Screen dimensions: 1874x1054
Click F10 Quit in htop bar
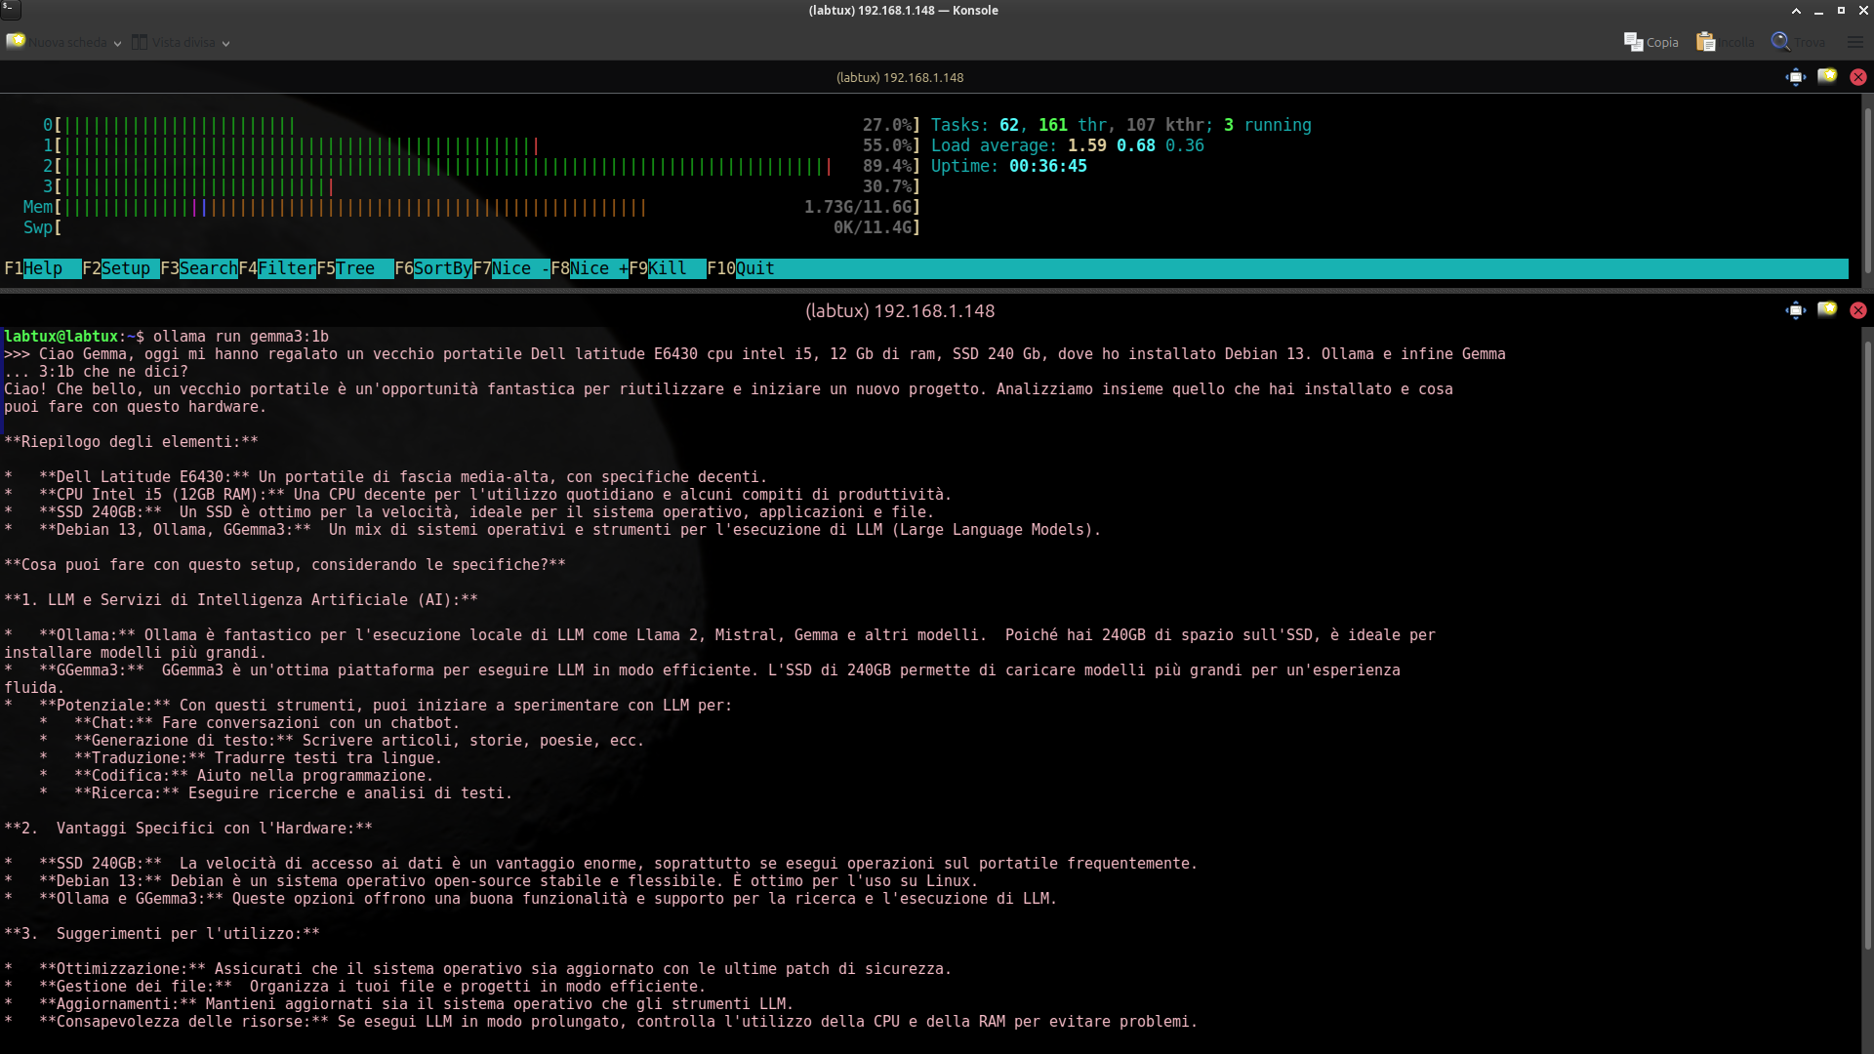754,268
